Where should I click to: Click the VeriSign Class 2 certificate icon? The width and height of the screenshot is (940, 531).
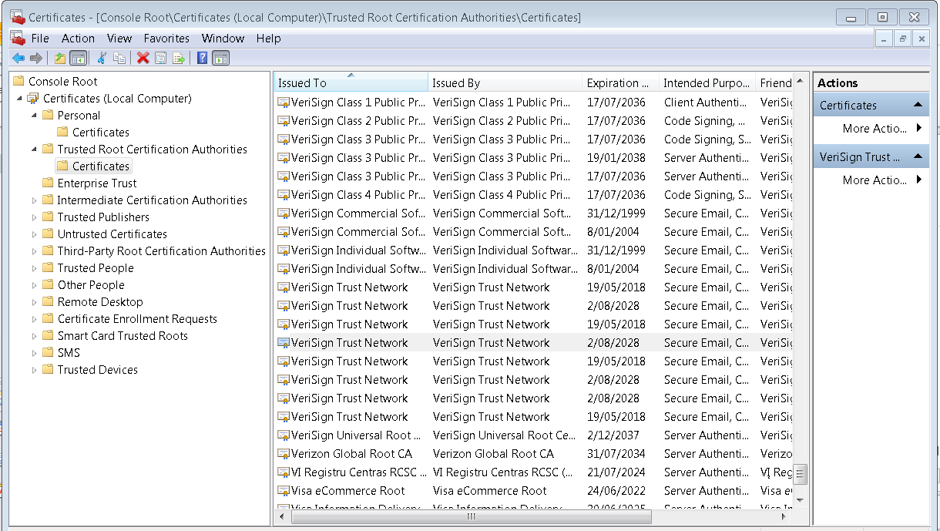[x=284, y=121]
